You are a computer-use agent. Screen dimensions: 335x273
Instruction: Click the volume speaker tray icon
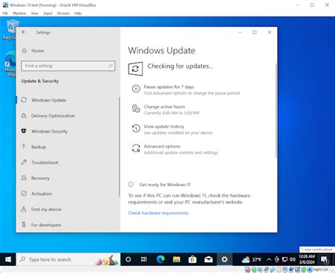click(293, 260)
